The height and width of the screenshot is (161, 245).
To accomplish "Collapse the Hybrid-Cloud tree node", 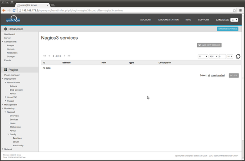I will point(5,83).
